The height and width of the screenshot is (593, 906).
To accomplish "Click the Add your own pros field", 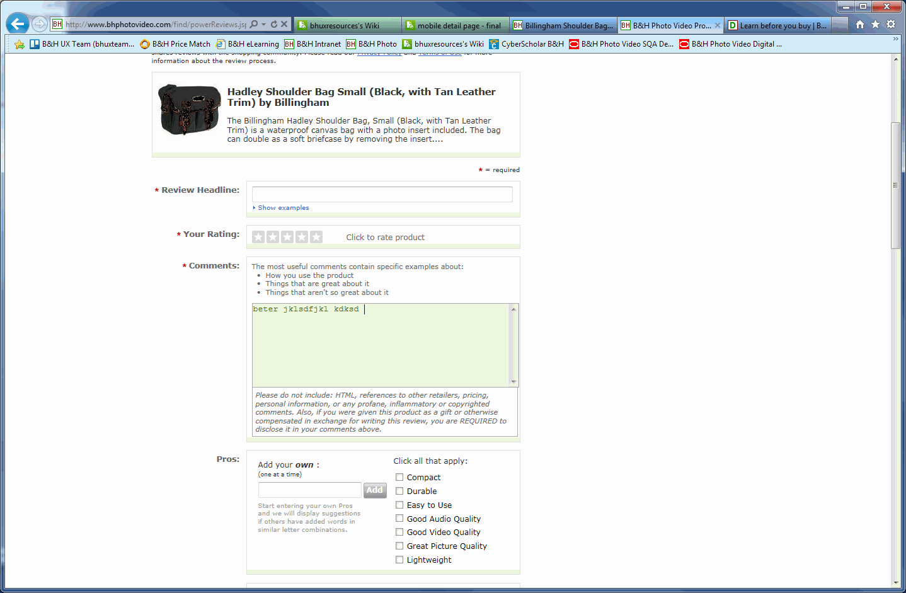I will pyautogui.click(x=309, y=490).
